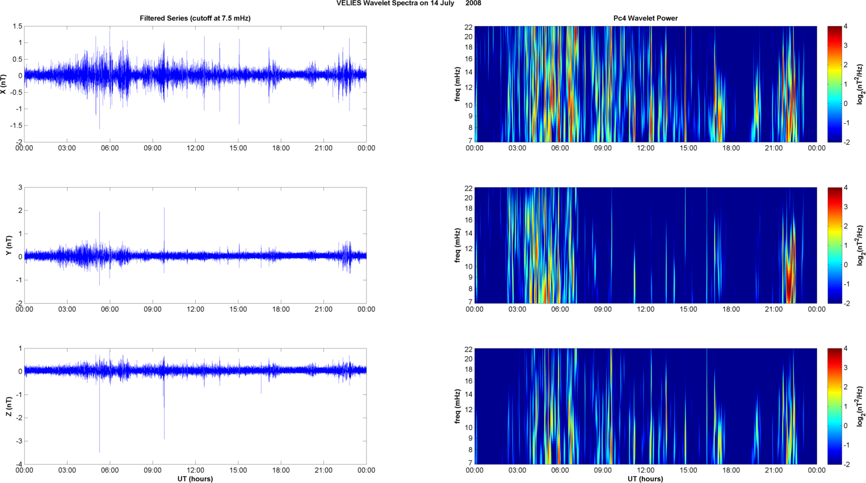Click the "12:00" tick under the X series plot
This screenshot has height=483, width=866.
click(x=195, y=148)
